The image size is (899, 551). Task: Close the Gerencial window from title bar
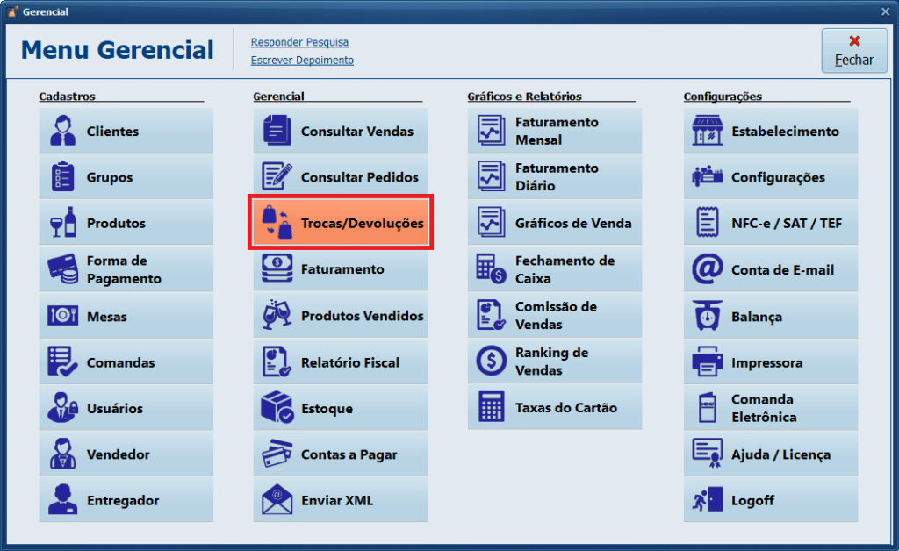[x=885, y=11]
